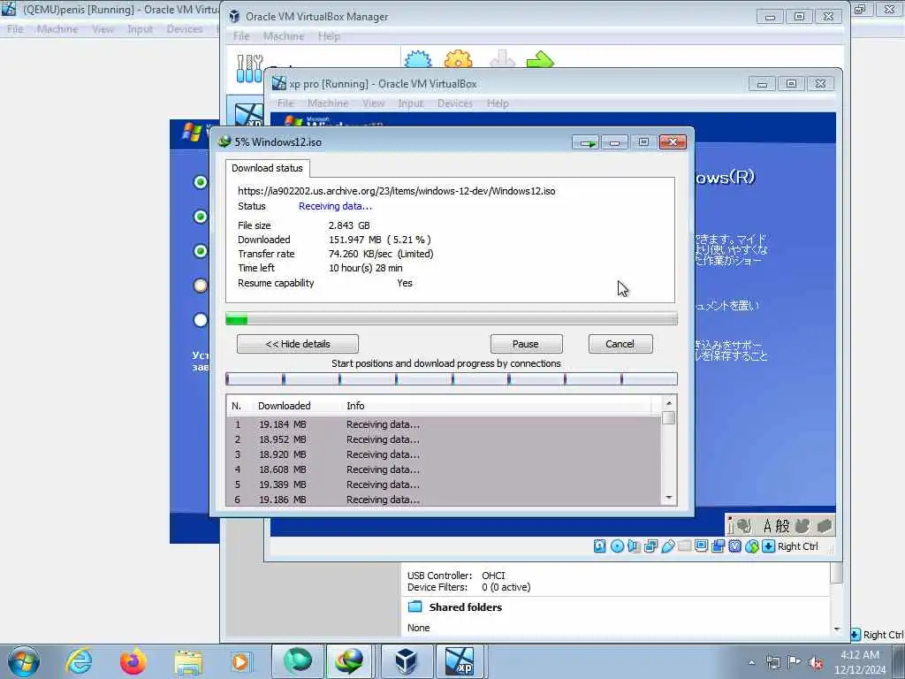The image size is (905, 679).
Task: Click scrollbar thumb in IDM connections list
Action: (x=669, y=417)
